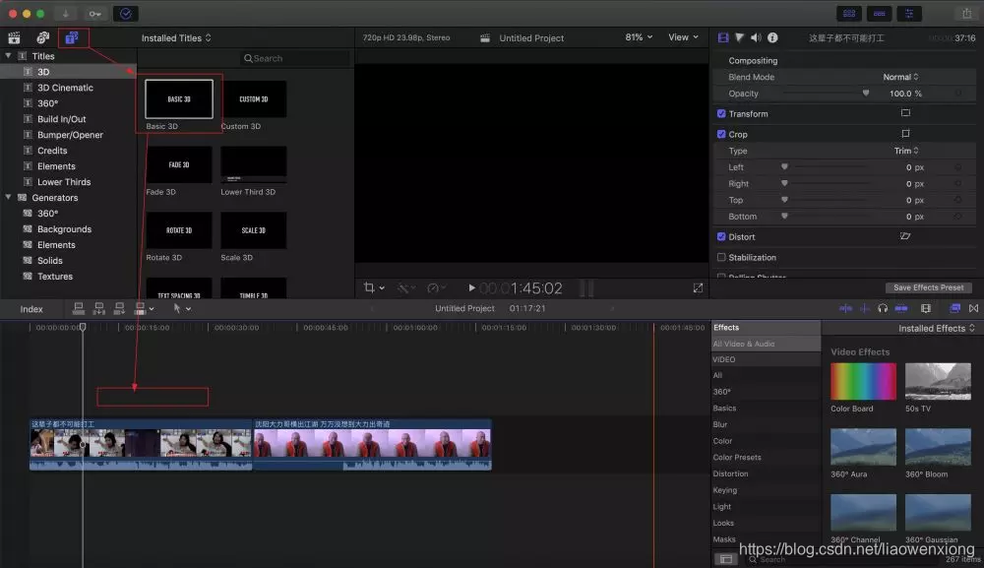Select the 50s TV effect thumbnail
The width and height of the screenshot is (984, 568).
(938, 382)
